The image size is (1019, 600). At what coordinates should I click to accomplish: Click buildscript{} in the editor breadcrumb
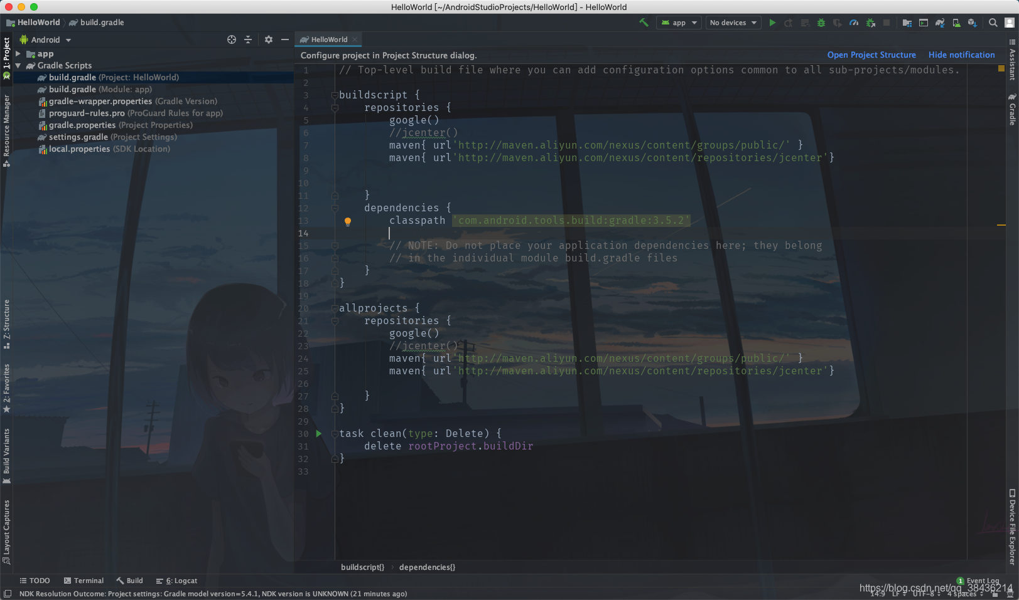tap(362, 567)
